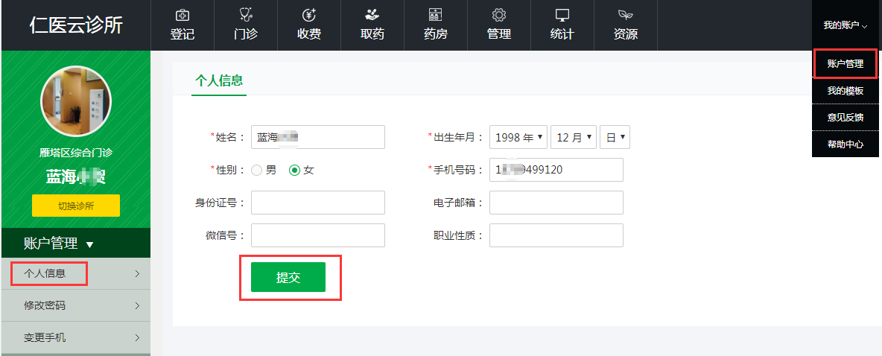Image resolution: width=882 pixels, height=356 pixels.
Task: Choose 我的模板 in the account menu
Action: (x=845, y=91)
